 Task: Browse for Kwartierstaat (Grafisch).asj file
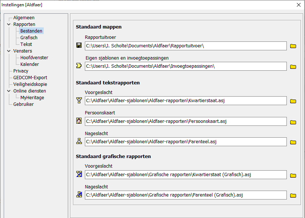click(x=293, y=175)
